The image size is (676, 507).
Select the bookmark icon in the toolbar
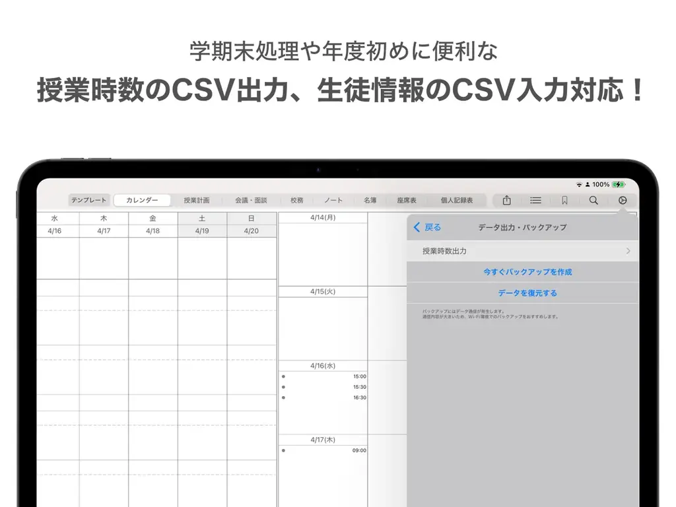(x=564, y=200)
